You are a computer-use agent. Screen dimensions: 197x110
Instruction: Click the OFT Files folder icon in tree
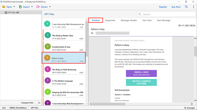(x=5, y=12)
